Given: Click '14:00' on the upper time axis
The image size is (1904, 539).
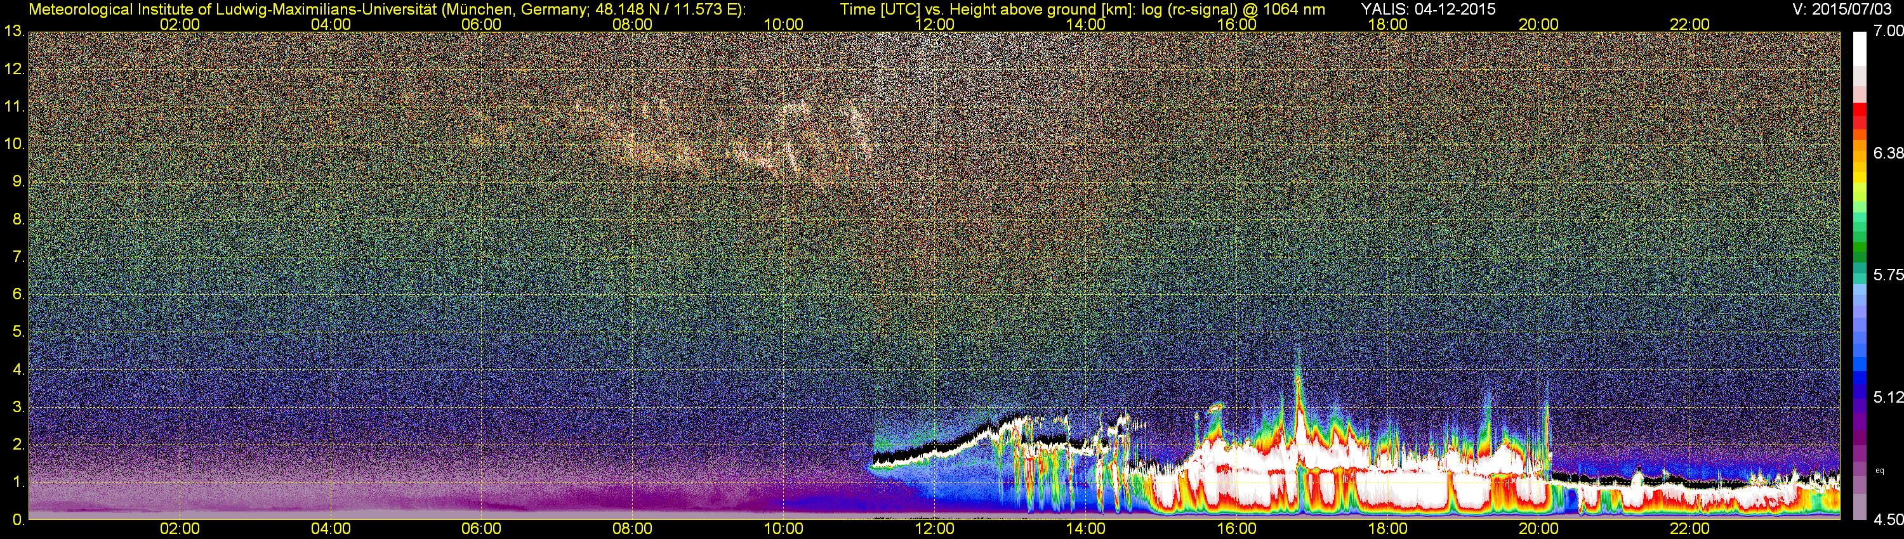Looking at the screenshot, I should 1086,24.
